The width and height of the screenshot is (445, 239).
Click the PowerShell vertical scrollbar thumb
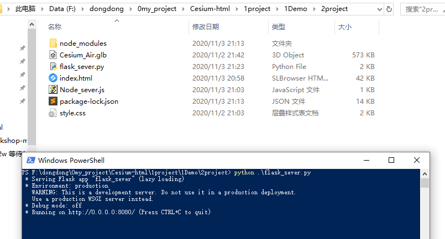pos(425,183)
